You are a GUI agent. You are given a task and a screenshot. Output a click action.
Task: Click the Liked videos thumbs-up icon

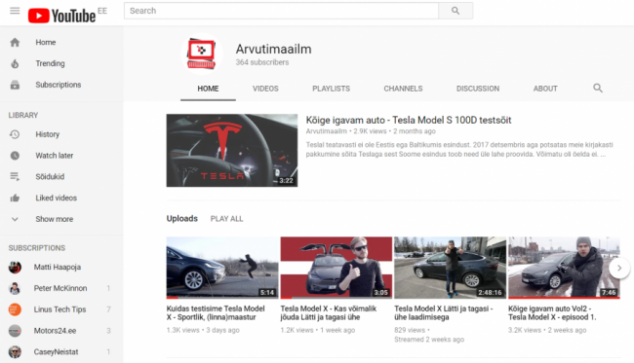tap(15, 198)
